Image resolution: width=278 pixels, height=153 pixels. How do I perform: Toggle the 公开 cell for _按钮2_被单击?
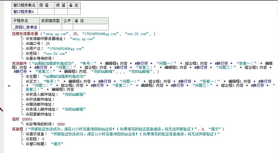coord(68,27)
